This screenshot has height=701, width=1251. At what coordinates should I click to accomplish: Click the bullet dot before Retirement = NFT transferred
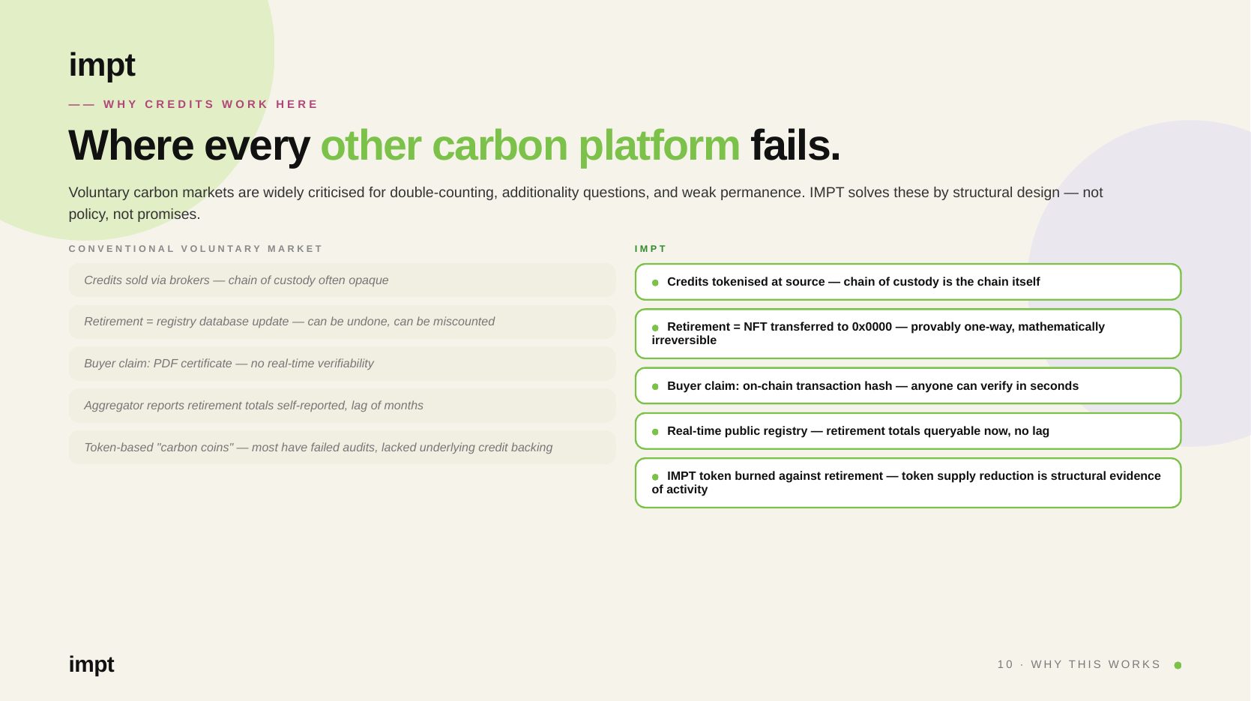coord(655,328)
